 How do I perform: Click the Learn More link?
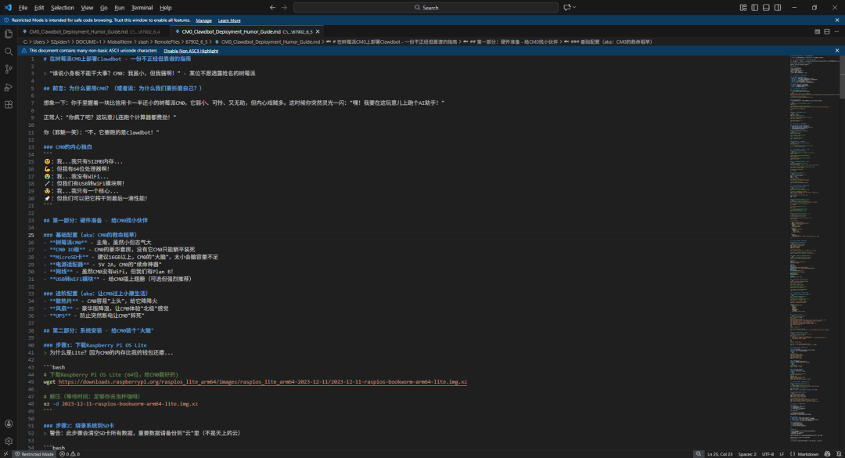pos(229,20)
